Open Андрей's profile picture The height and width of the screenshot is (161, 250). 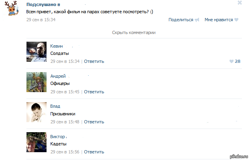point(37,82)
